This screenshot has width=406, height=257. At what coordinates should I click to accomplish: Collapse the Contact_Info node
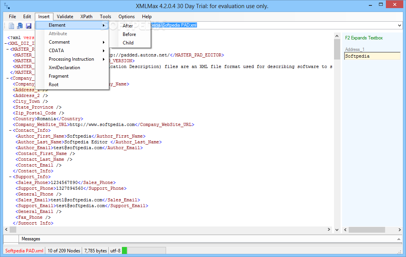tap(10, 130)
